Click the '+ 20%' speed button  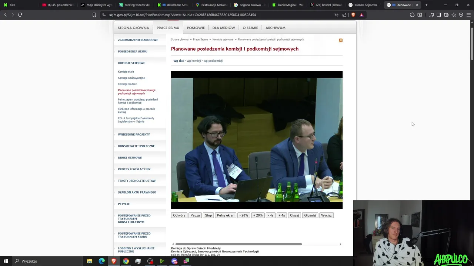click(x=258, y=215)
